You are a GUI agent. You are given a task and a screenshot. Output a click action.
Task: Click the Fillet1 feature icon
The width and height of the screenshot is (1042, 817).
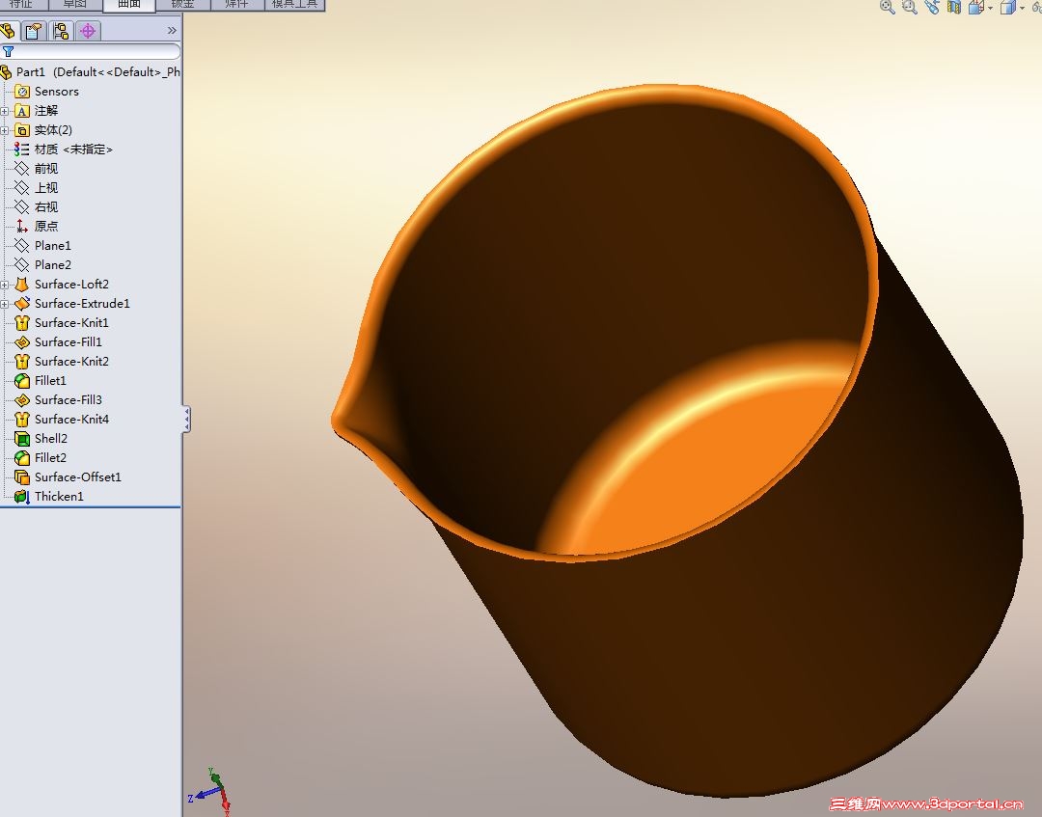[22, 381]
